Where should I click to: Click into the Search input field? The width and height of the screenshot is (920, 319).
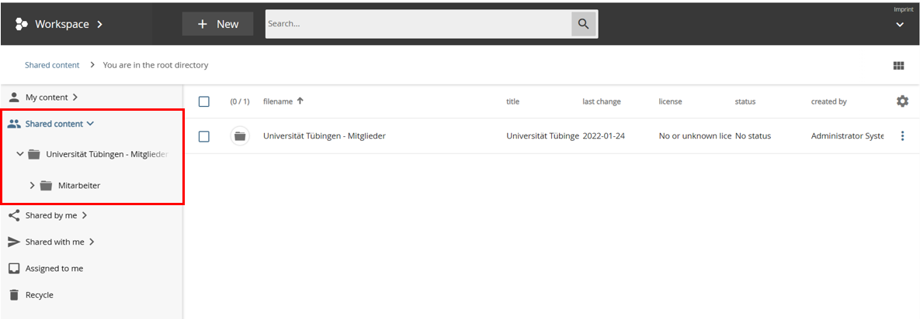tap(418, 24)
